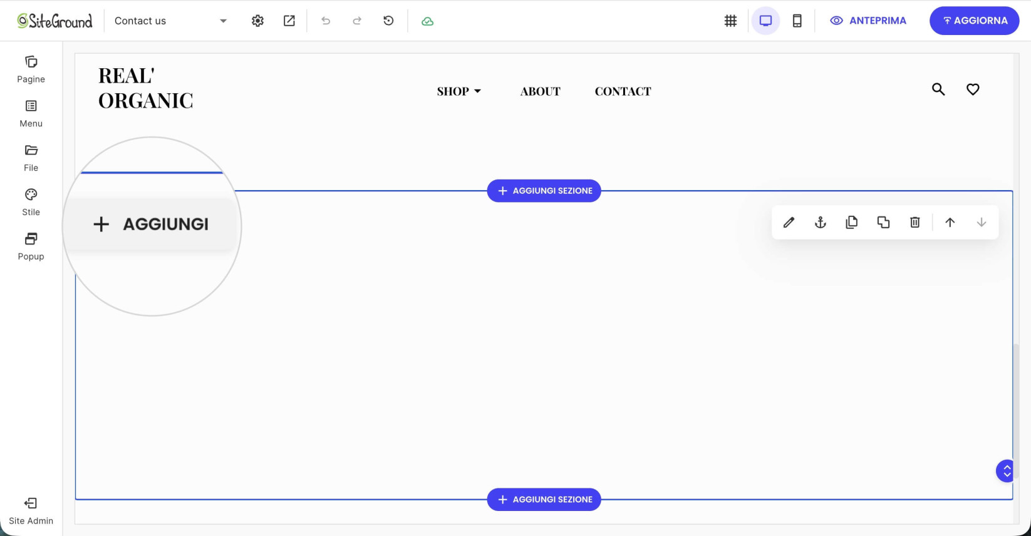Click the REAL' ORGANIC site title
Viewport: 1031px width, 536px height.
point(145,88)
